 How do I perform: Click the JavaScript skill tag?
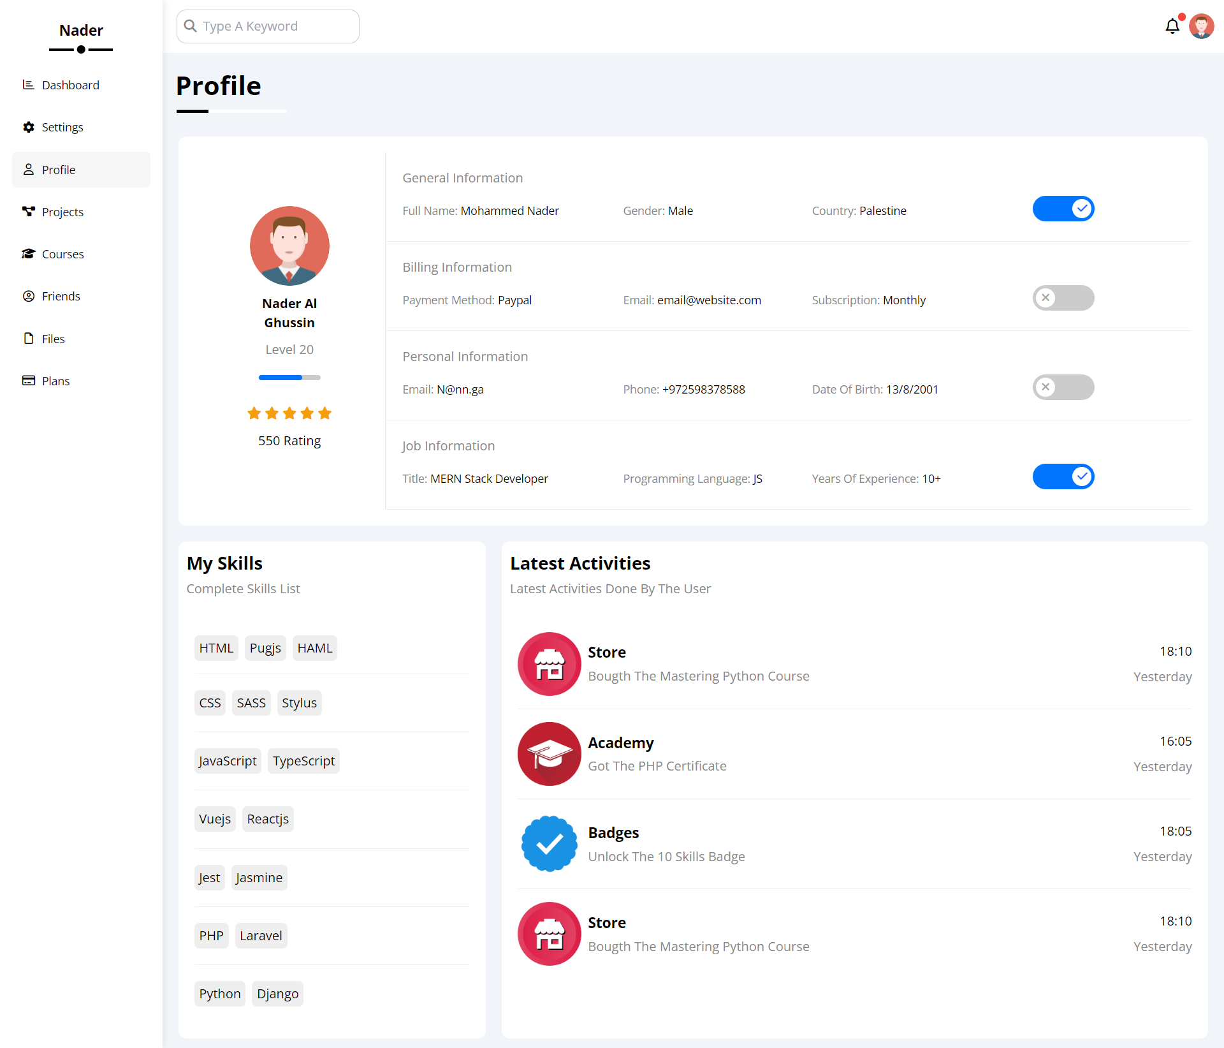[228, 761]
